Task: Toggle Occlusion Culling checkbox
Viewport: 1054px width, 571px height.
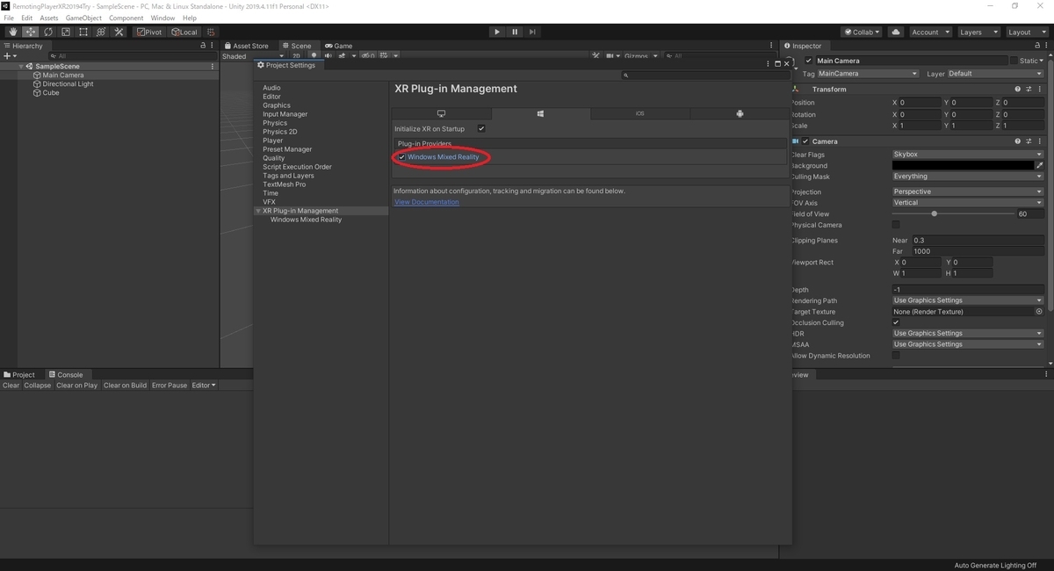Action: tap(896, 322)
